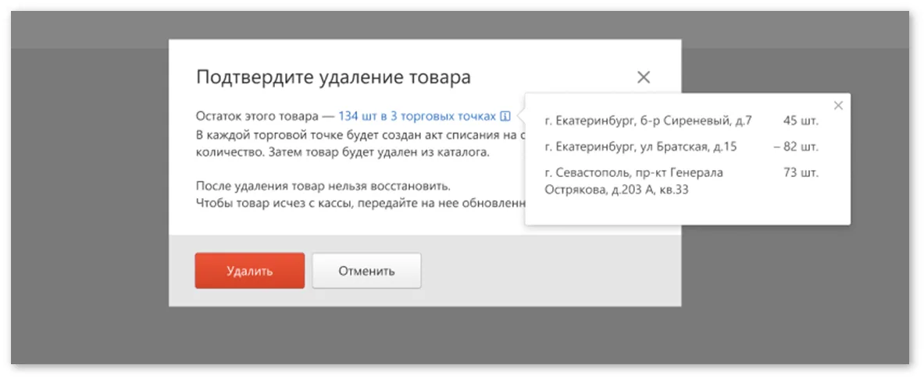Click the Подтвердите удаление товара heading
924x379 pixels.
pos(333,78)
